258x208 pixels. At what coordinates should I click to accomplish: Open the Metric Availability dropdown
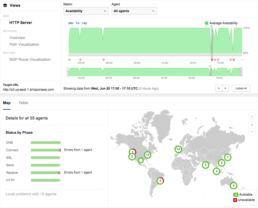(86, 11)
